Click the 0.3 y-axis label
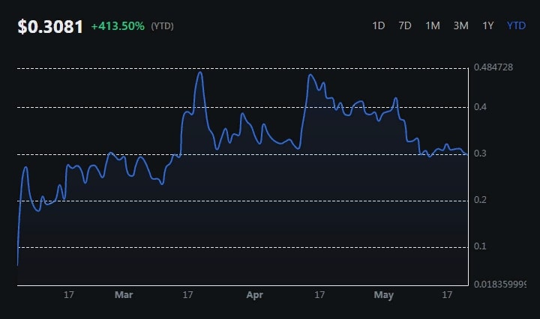Image resolution: width=540 pixels, height=319 pixels. tap(480, 154)
